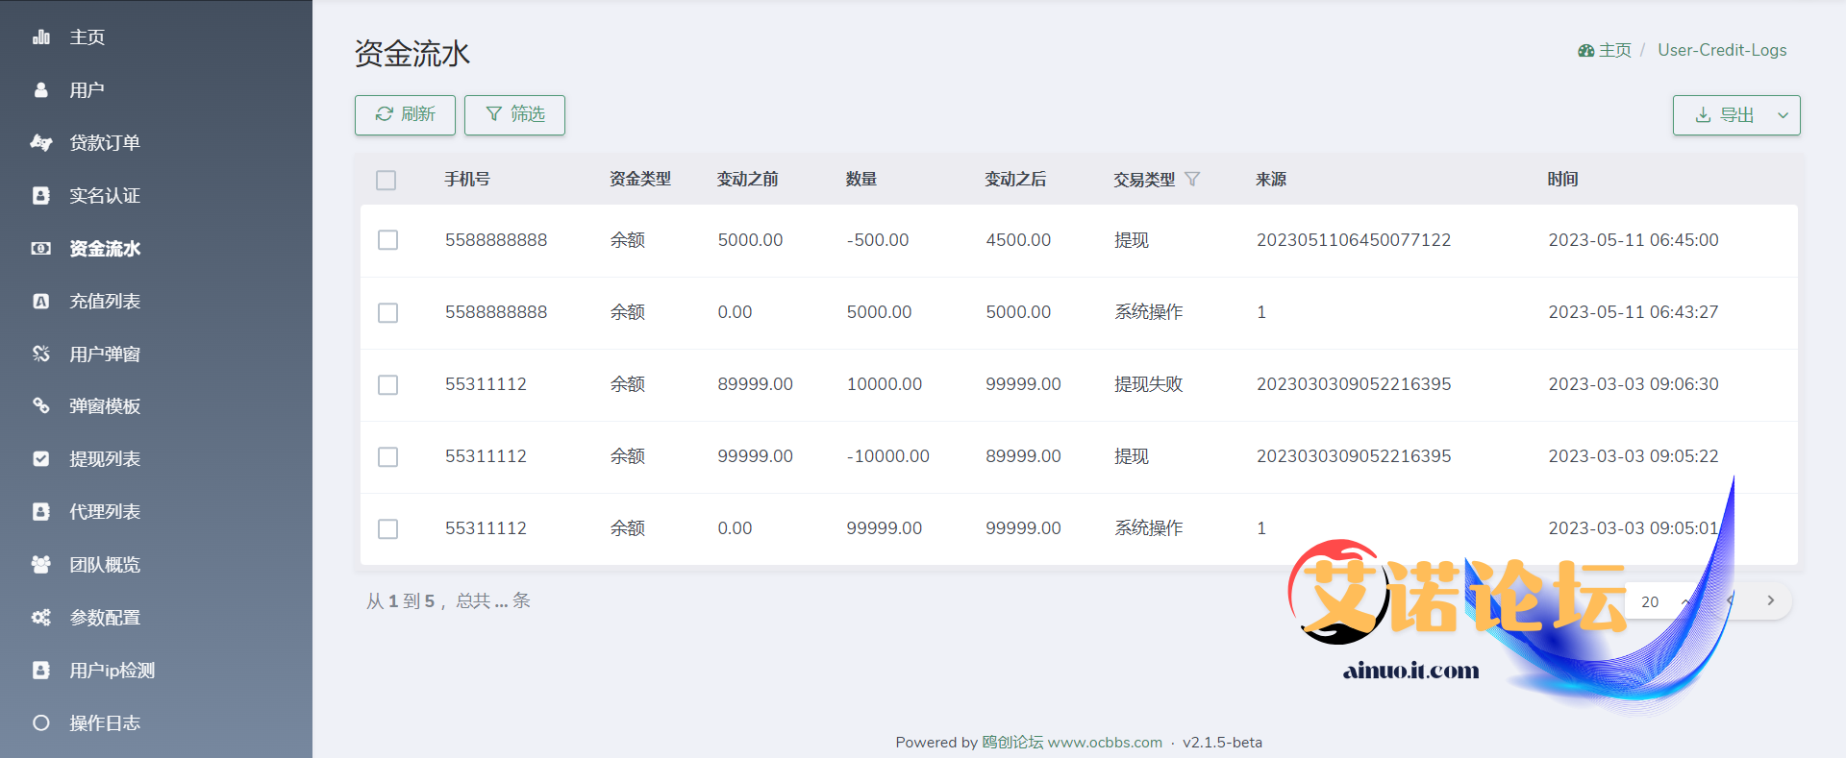1846x758 pixels.
Task: Check the row with time 2023-05-11 06:43:27
Action: click(388, 313)
